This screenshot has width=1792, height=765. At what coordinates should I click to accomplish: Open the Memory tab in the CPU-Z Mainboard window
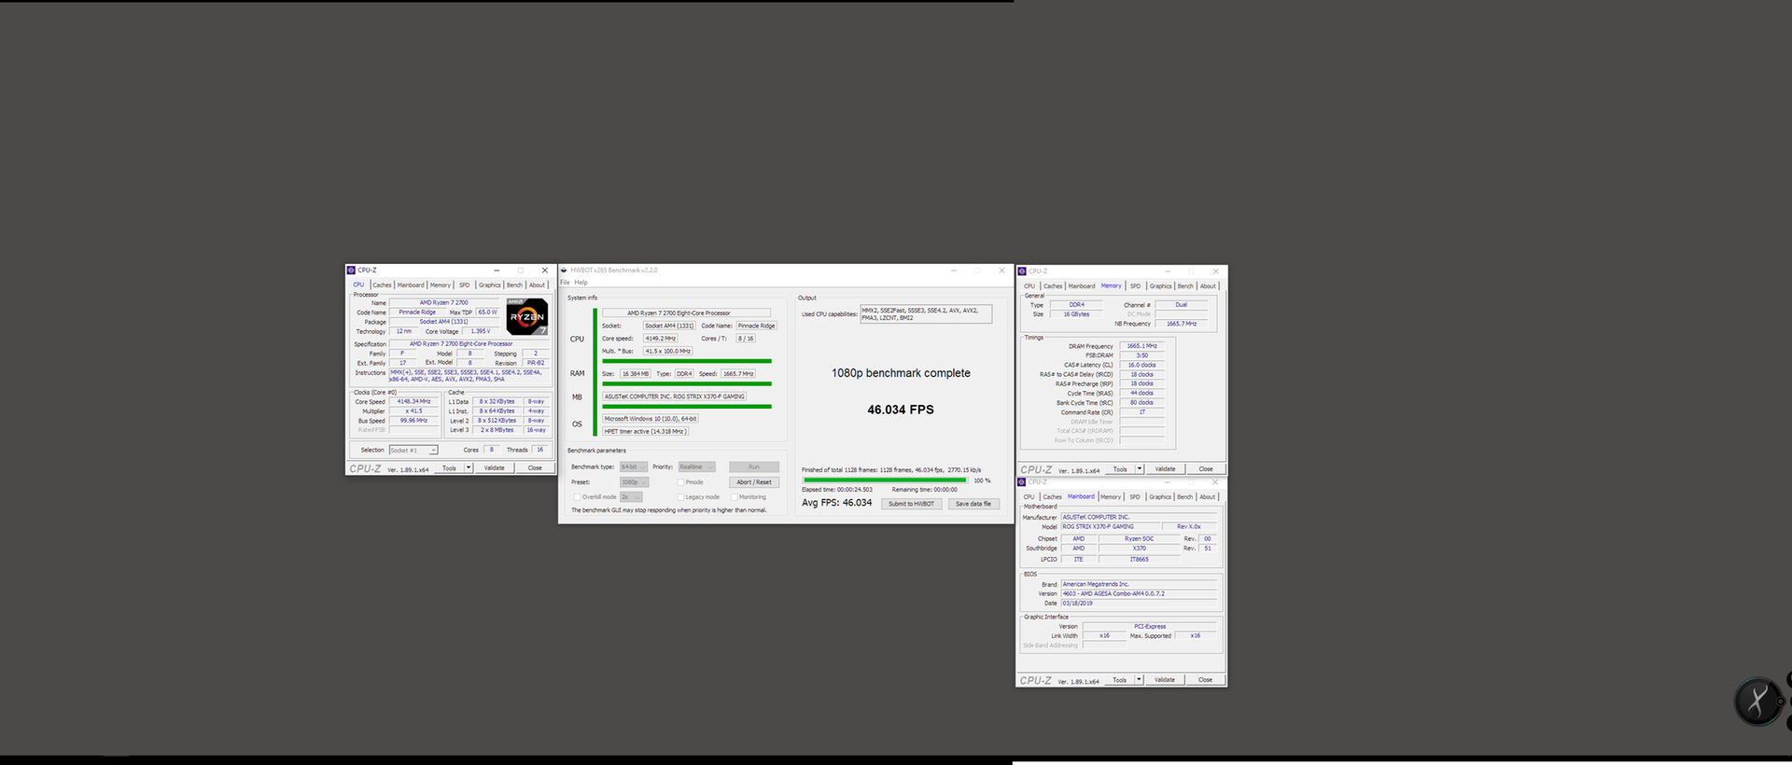1111,497
